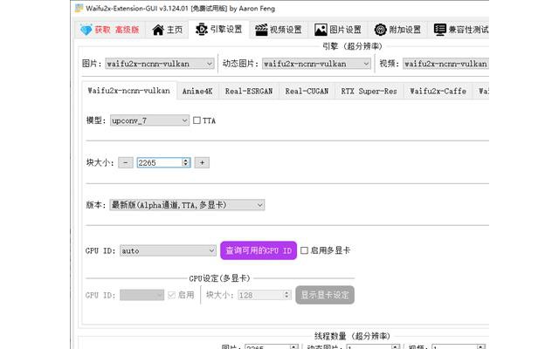This screenshot has height=349, width=559.
Task: Open the 兼容性测试 compatibility test tab
Action: [460, 29]
